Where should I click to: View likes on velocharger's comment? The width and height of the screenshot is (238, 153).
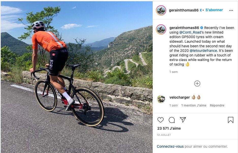(194, 105)
